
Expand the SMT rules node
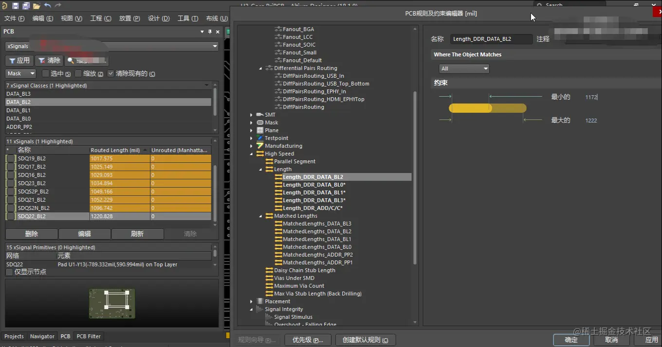click(252, 115)
